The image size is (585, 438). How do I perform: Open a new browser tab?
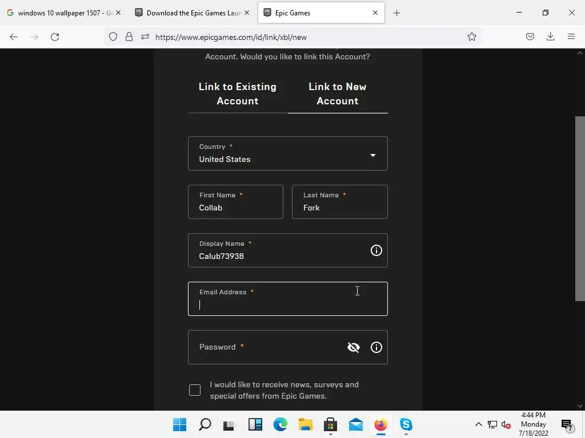(x=396, y=13)
